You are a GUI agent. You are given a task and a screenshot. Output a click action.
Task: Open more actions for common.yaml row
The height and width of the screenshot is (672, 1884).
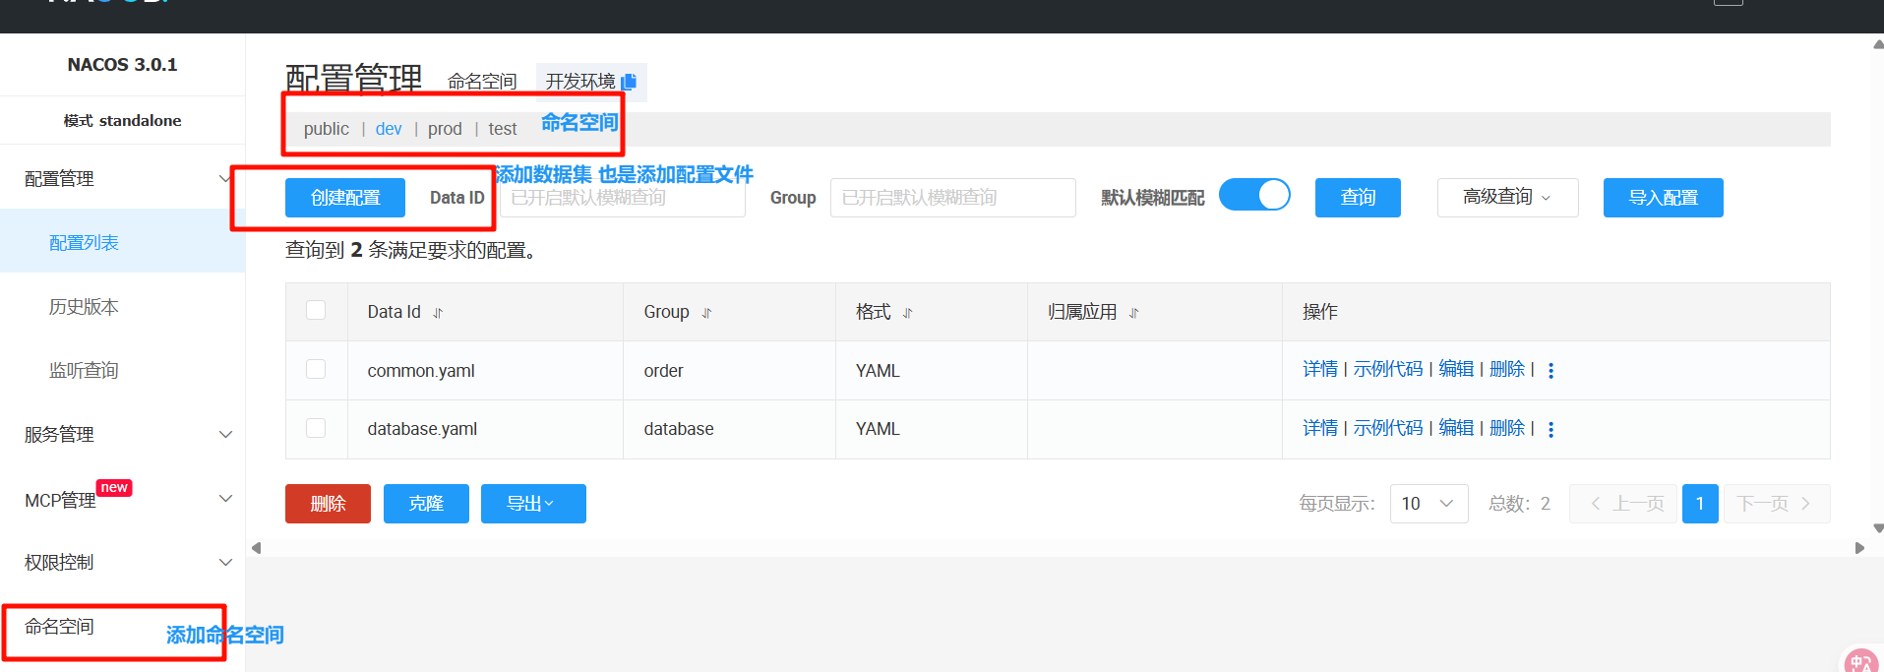click(x=1550, y=371)
